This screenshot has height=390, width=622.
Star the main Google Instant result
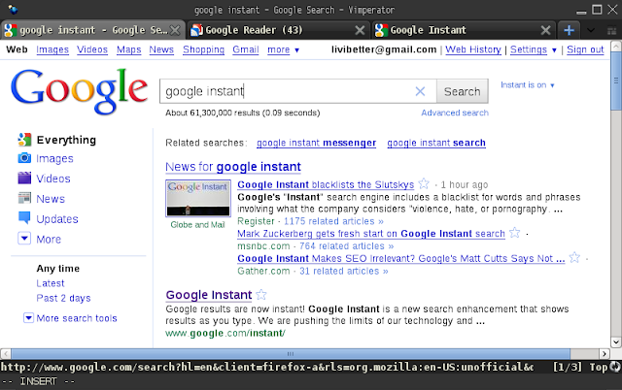click(x=261, y=295)
